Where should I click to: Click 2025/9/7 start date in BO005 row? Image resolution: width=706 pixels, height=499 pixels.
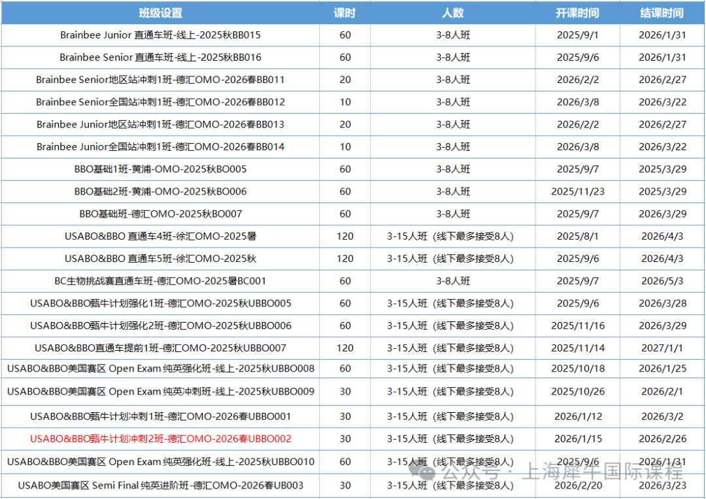pyautogui.click(x=578, y=169)
